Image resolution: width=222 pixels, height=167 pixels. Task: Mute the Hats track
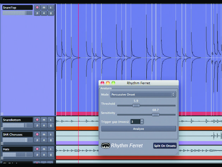(x=44, y=149)
